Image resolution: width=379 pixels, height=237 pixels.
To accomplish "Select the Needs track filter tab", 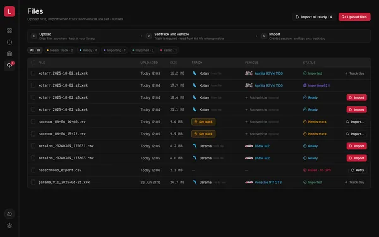I will coord(59,51).
